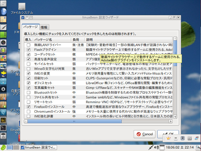The width and height of the screenshot is (201, 151).
Task: Open the web browser globe icon in the dock
Action: (4, 11)
